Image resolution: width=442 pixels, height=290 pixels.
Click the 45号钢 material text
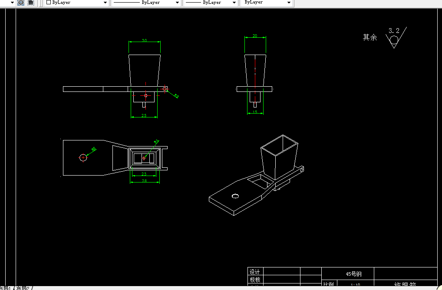click(353, 274)
